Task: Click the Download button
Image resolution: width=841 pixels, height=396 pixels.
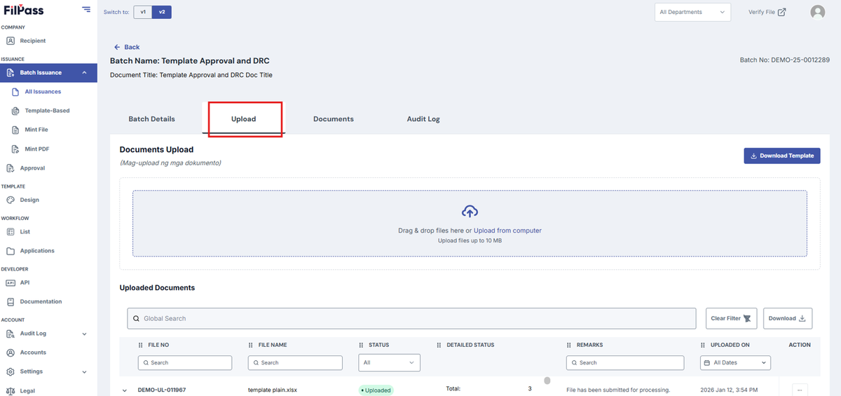Action: pyautogui.click(x=788, y=318)
